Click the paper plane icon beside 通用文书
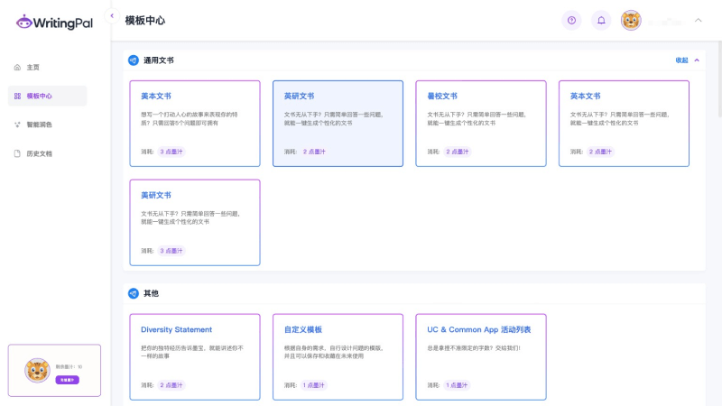Screen dimensions: 722x406 coord(134,60)
